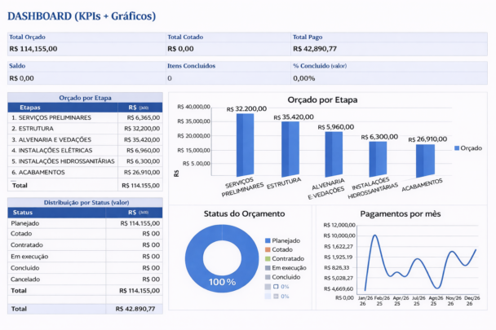Select the Total Pago value cell

click(315, 49)
